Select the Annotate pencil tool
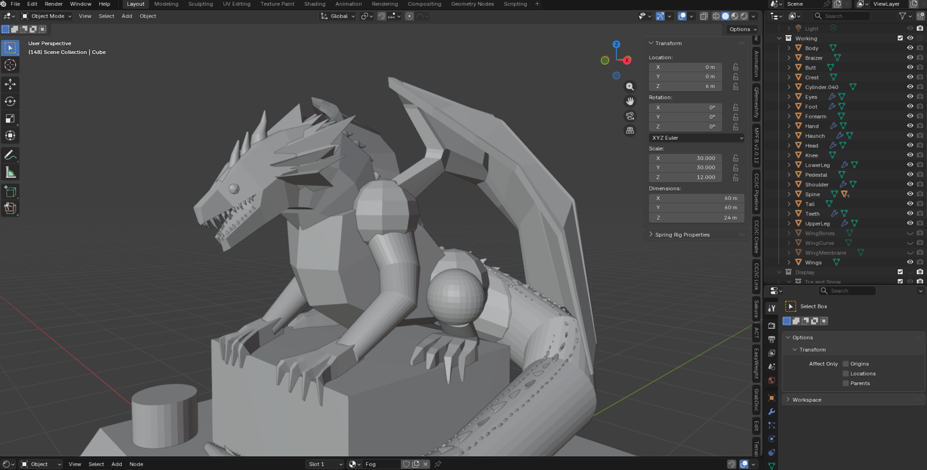The width and height of the screenshot is (927, 470). 10,155
